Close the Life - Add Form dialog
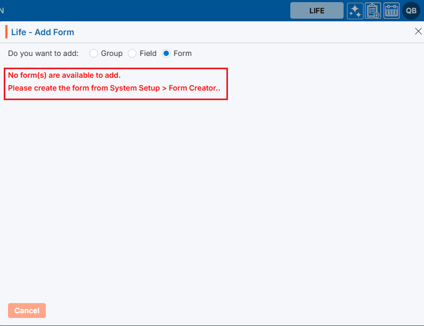The image size is (424, 326). coord(418,31)
